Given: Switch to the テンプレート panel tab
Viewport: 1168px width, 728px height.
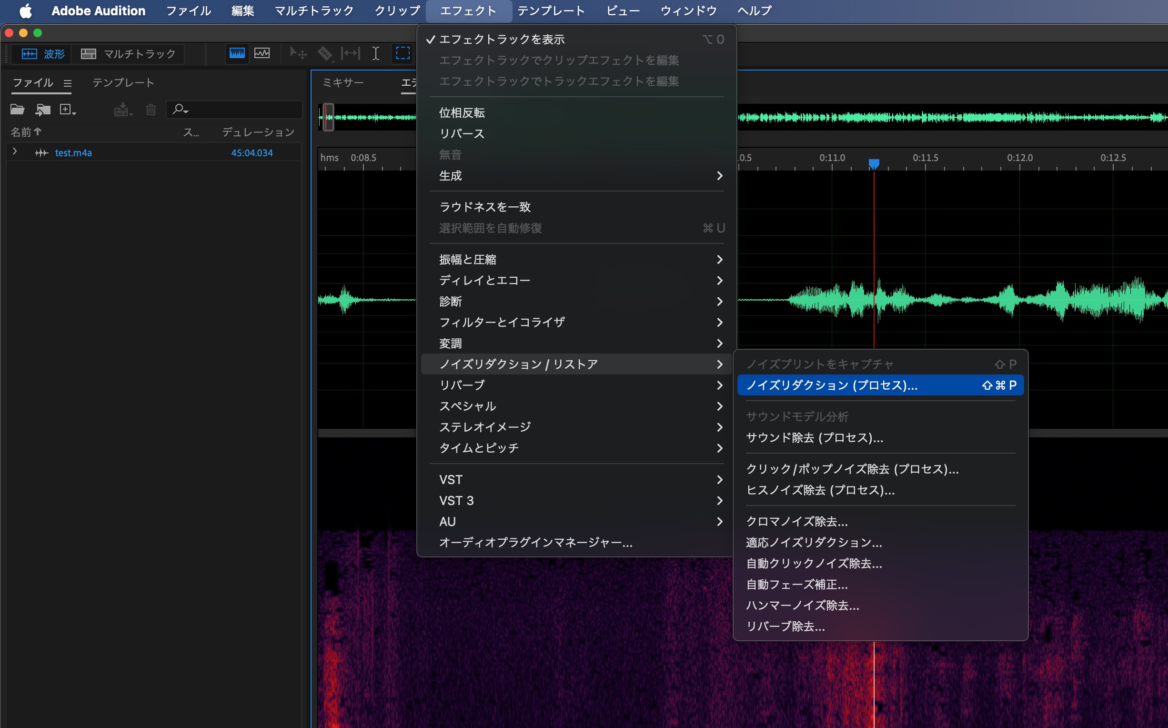Looking at the screenshot, I should tap(123, 83).
